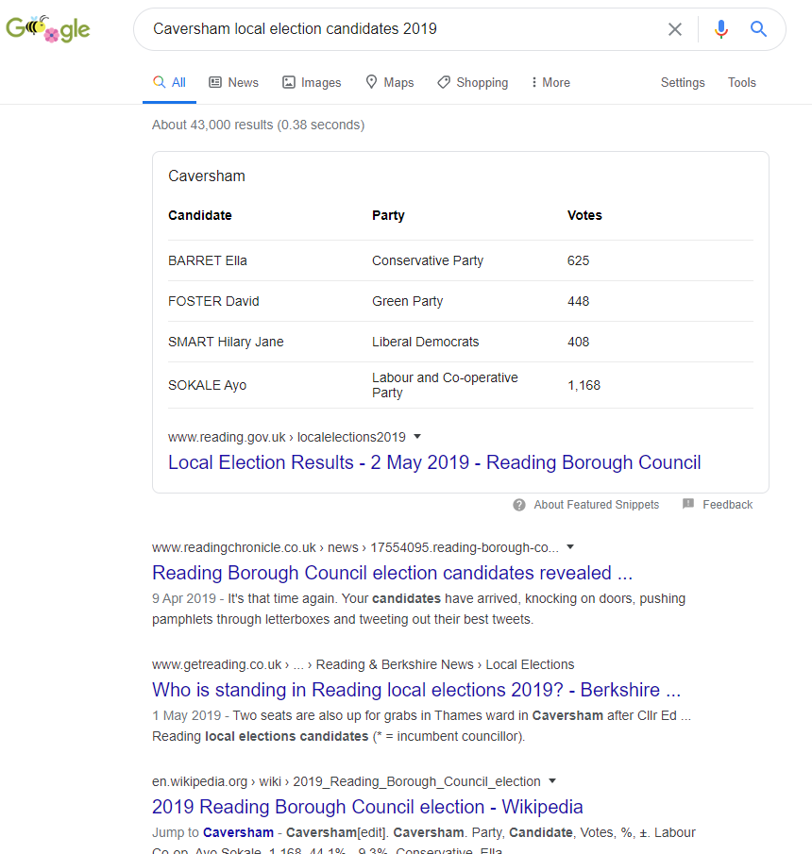812x854 pixels.
Task: Start voice search with microphone icon
Action: point(721,29)
